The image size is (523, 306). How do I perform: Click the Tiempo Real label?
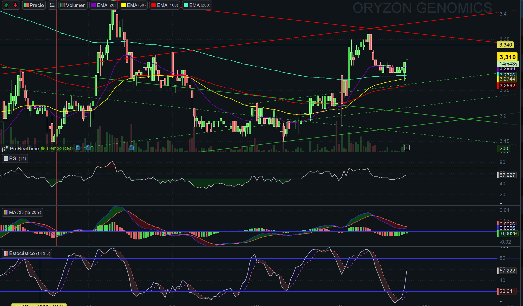(60, 148)
